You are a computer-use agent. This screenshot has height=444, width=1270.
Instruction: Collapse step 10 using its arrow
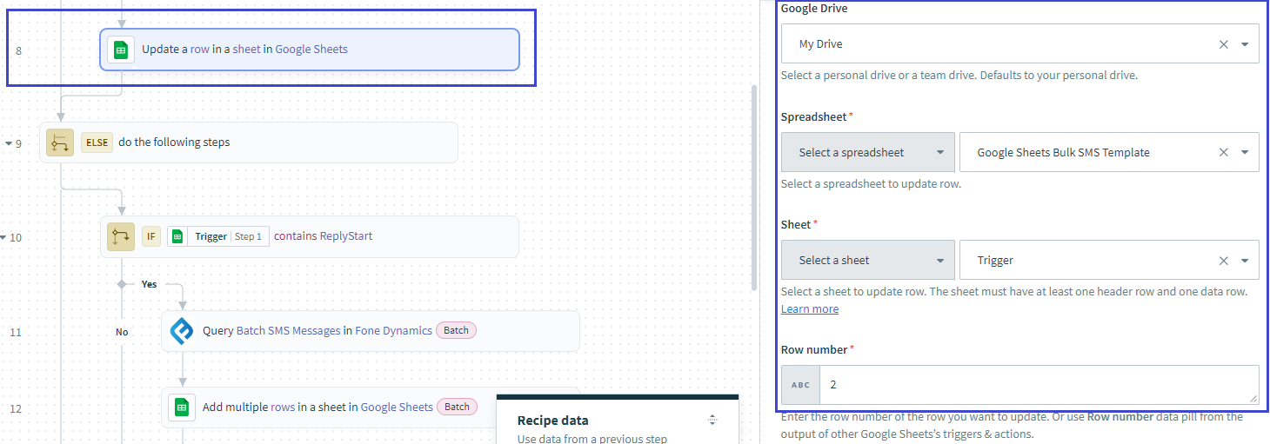coord(3,236)
